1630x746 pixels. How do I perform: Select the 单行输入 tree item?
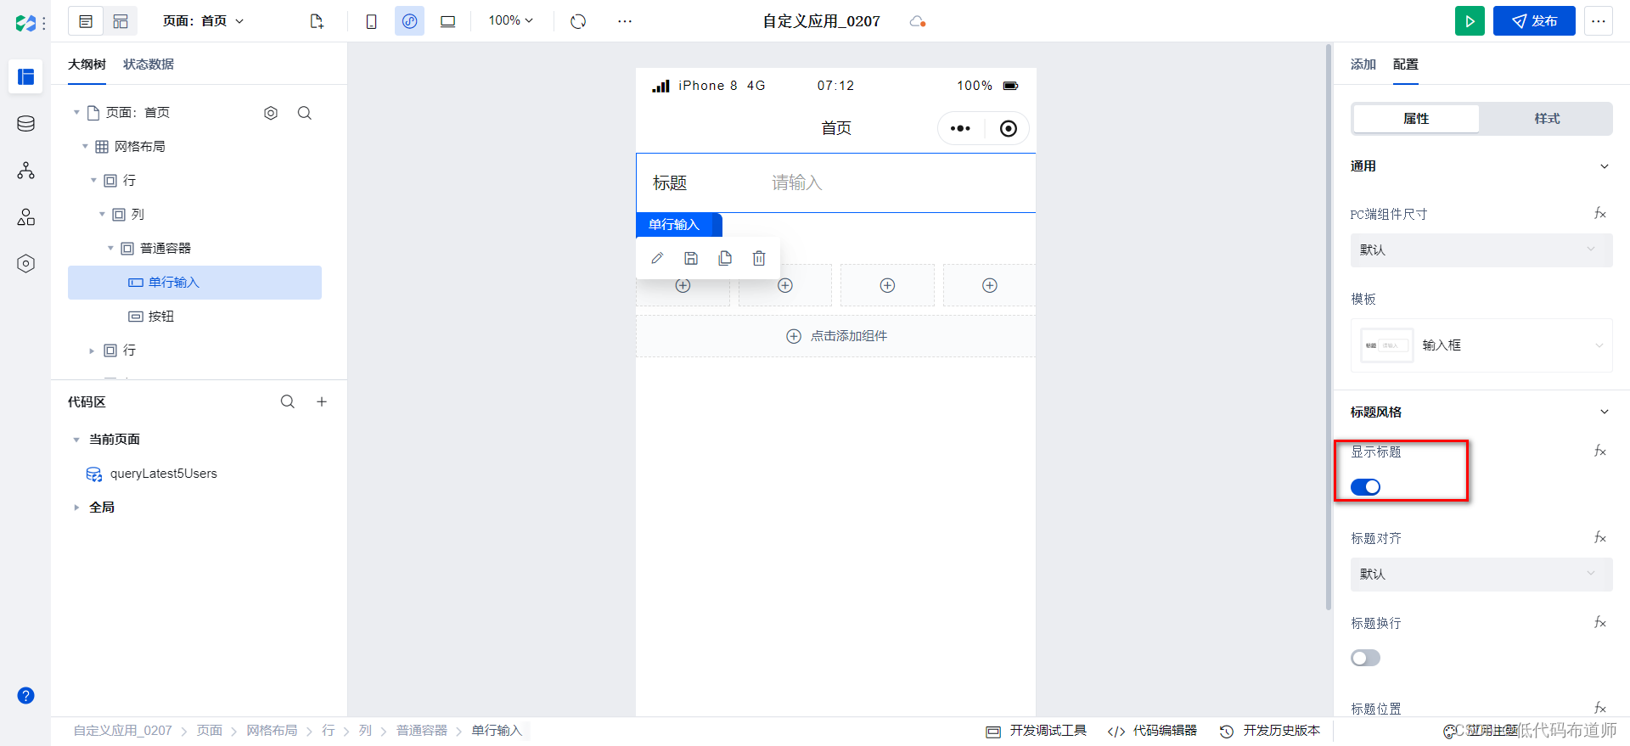[x=194, y=283]
